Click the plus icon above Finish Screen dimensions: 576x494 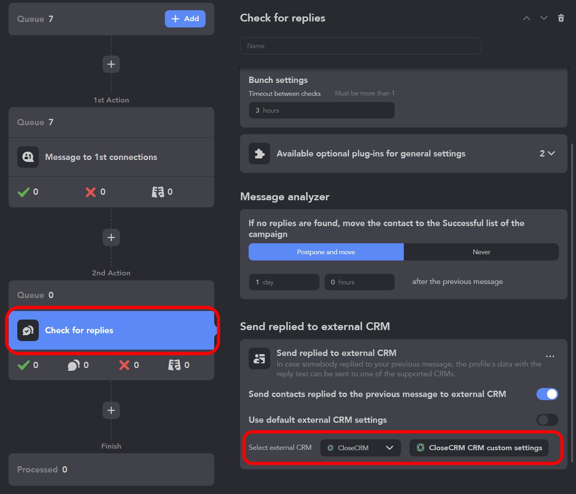111,410
